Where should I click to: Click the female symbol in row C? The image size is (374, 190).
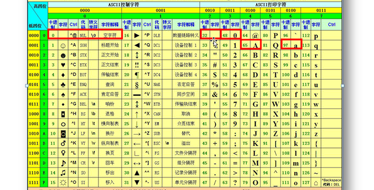pyautogui.click(x=63, y=153)
